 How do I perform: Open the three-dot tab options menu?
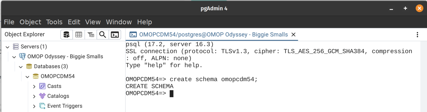pyautogui.click(x=417, y=35)
